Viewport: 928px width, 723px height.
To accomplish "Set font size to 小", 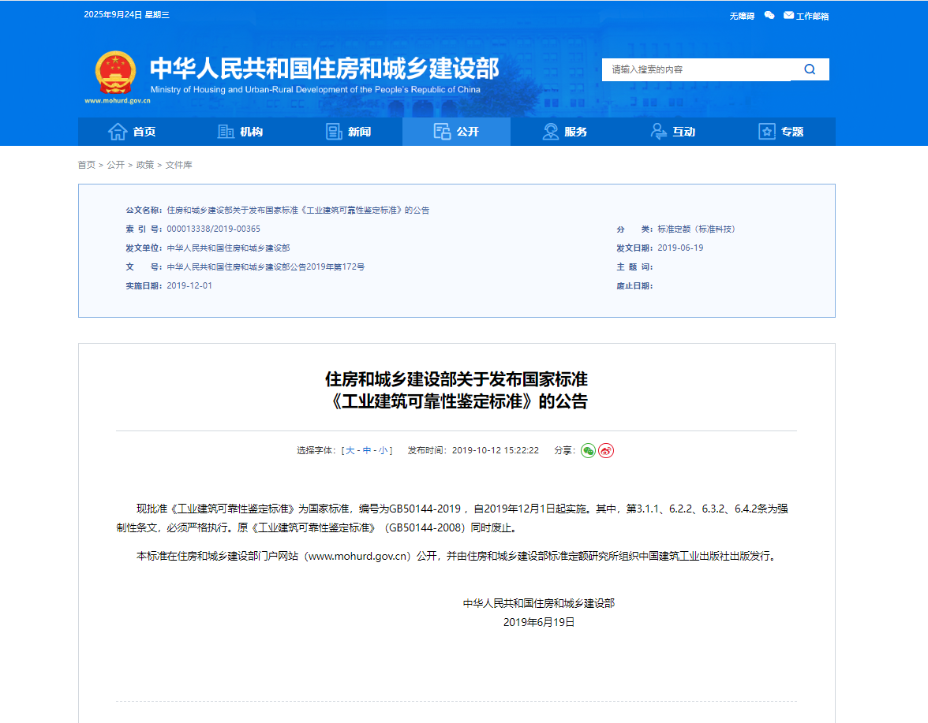I will (x=384, y=450).
